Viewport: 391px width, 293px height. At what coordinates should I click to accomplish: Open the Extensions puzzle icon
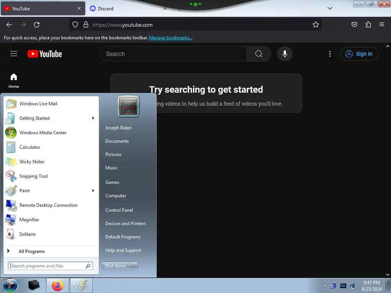[x=368, y=24]
